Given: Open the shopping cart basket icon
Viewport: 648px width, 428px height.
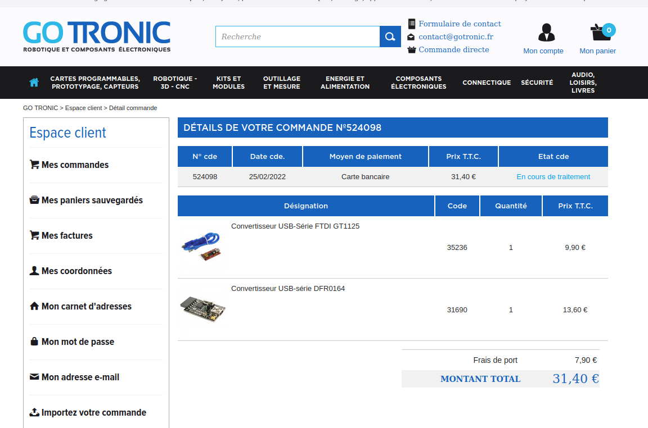Looking at the screenshot, I should [598, 33].
